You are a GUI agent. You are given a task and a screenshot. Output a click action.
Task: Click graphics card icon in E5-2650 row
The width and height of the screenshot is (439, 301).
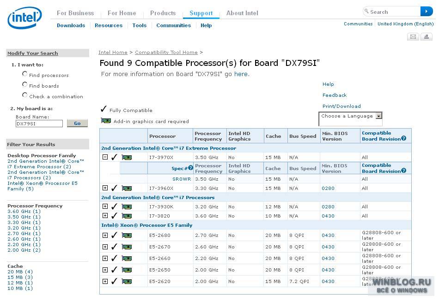tap(127, 270)
